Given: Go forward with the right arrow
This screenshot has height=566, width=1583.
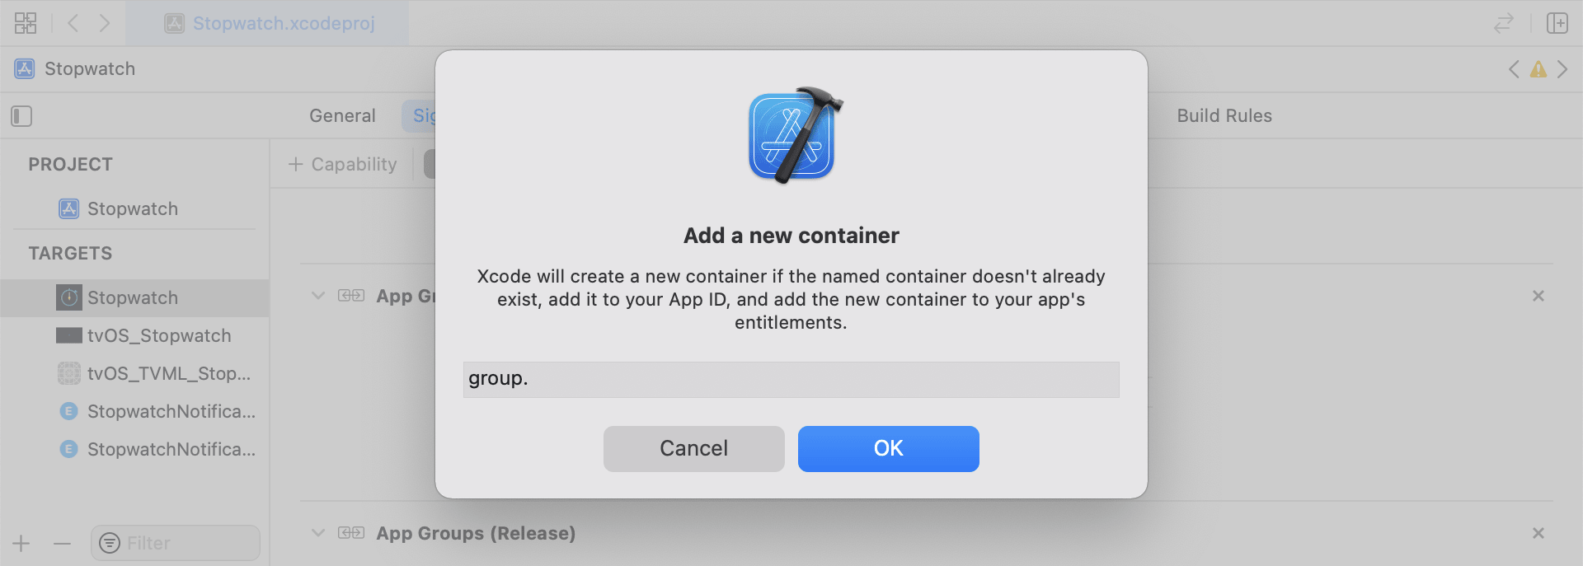Looking at the screenshot, I should coord(105,23).
